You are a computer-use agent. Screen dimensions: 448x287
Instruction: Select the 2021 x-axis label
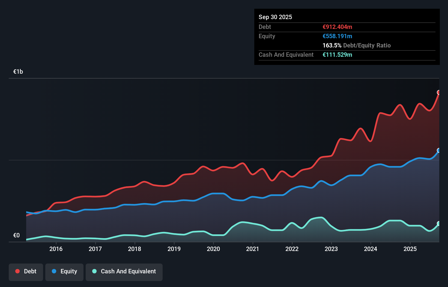(253, 249)
